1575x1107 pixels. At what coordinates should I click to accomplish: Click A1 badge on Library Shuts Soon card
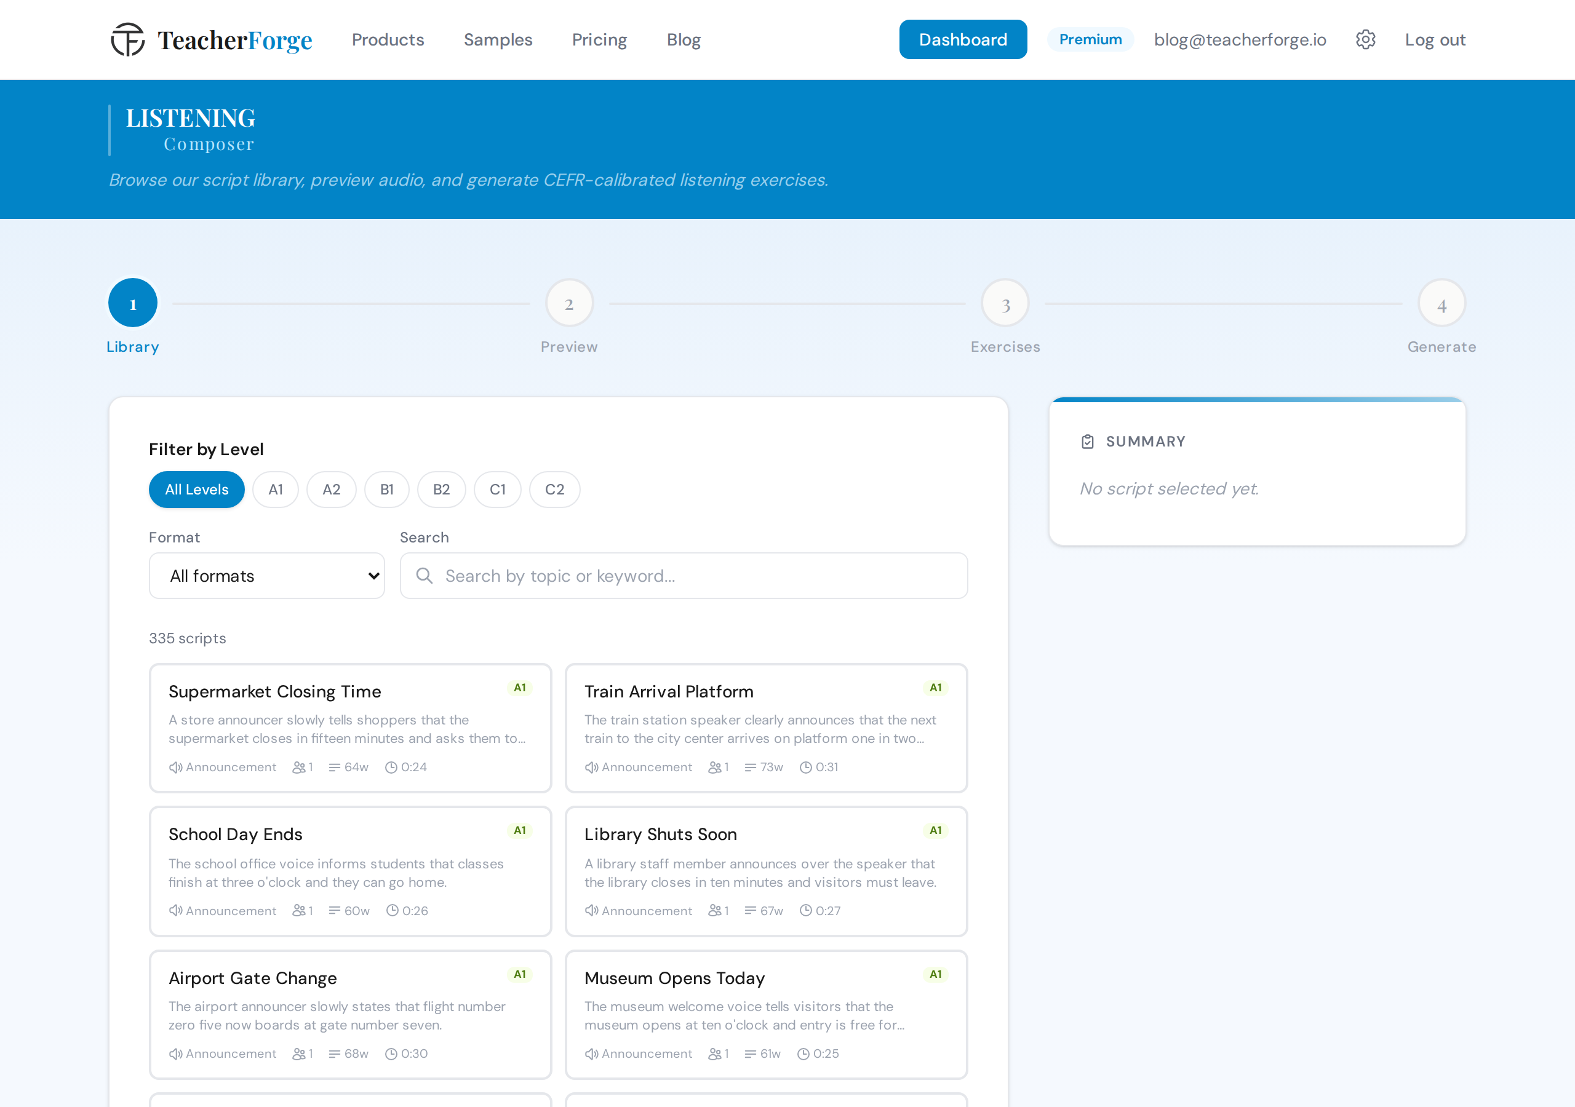pyautogui.click(x=936, y=831)
